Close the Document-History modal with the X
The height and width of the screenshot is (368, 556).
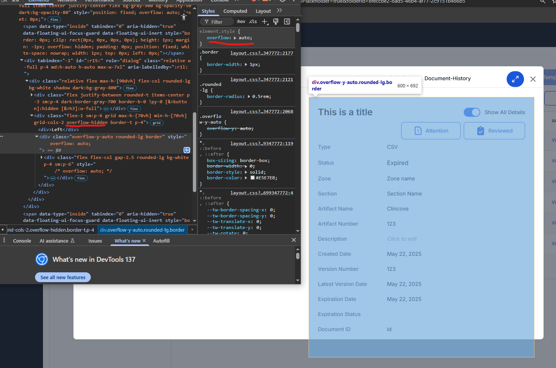point(533,79)
